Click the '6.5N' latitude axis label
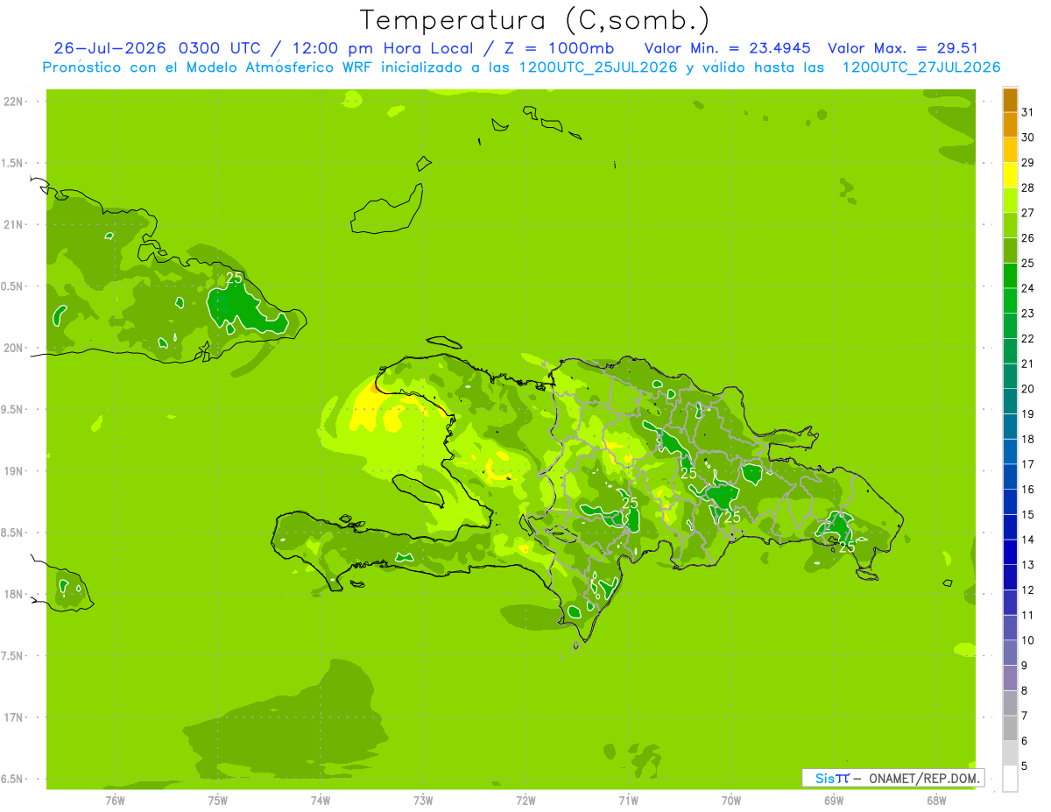The image size is (1051, 812). pyautogui.click(x=13, y=779)
